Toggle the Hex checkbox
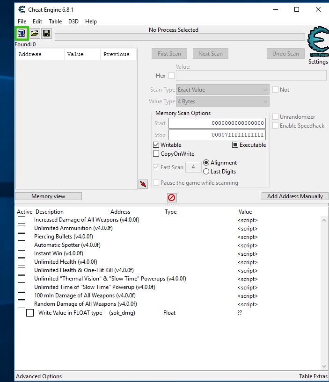 click(171, 76)
